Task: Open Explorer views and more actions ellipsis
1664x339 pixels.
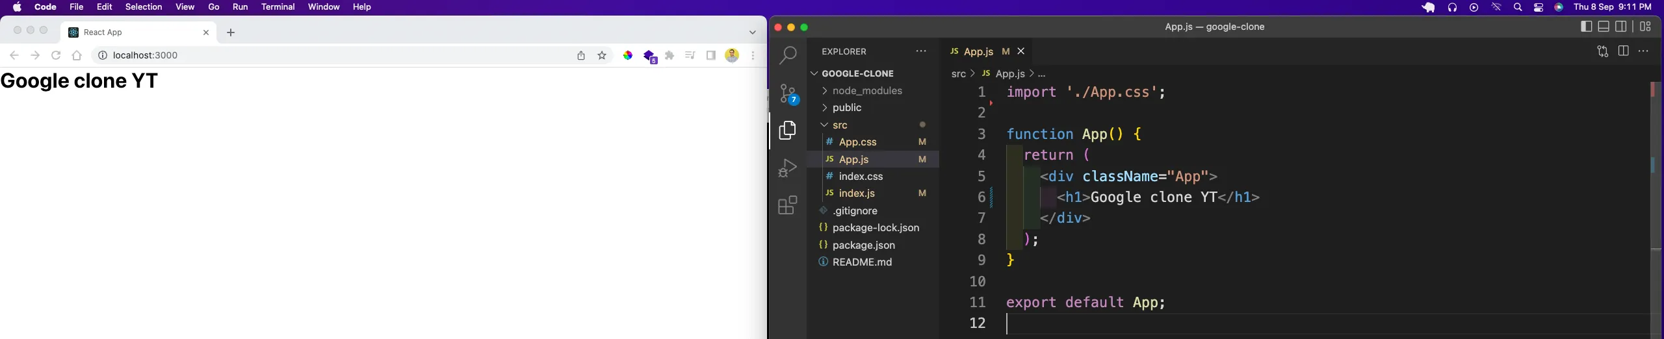Action: tap(921, 51)
